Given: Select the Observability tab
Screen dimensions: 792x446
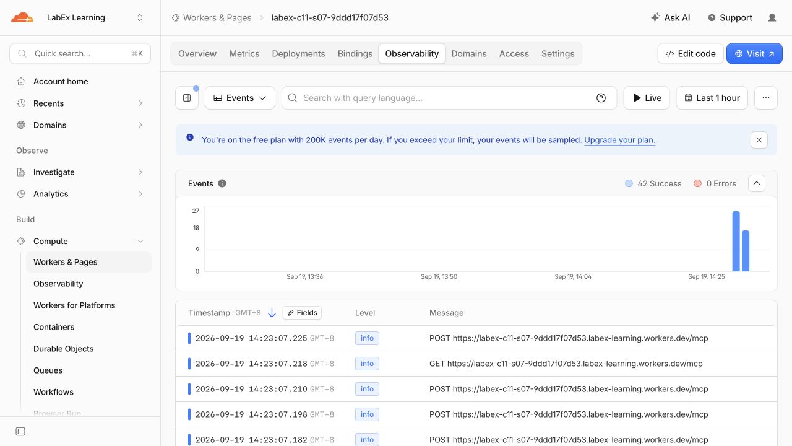Looking at the screenshot, I should (x=412, y=53).
